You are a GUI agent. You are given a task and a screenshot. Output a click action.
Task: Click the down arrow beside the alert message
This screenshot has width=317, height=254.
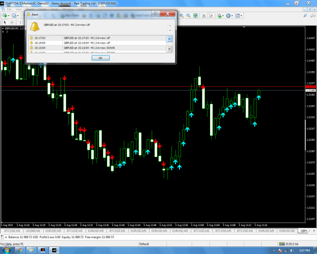170,30
